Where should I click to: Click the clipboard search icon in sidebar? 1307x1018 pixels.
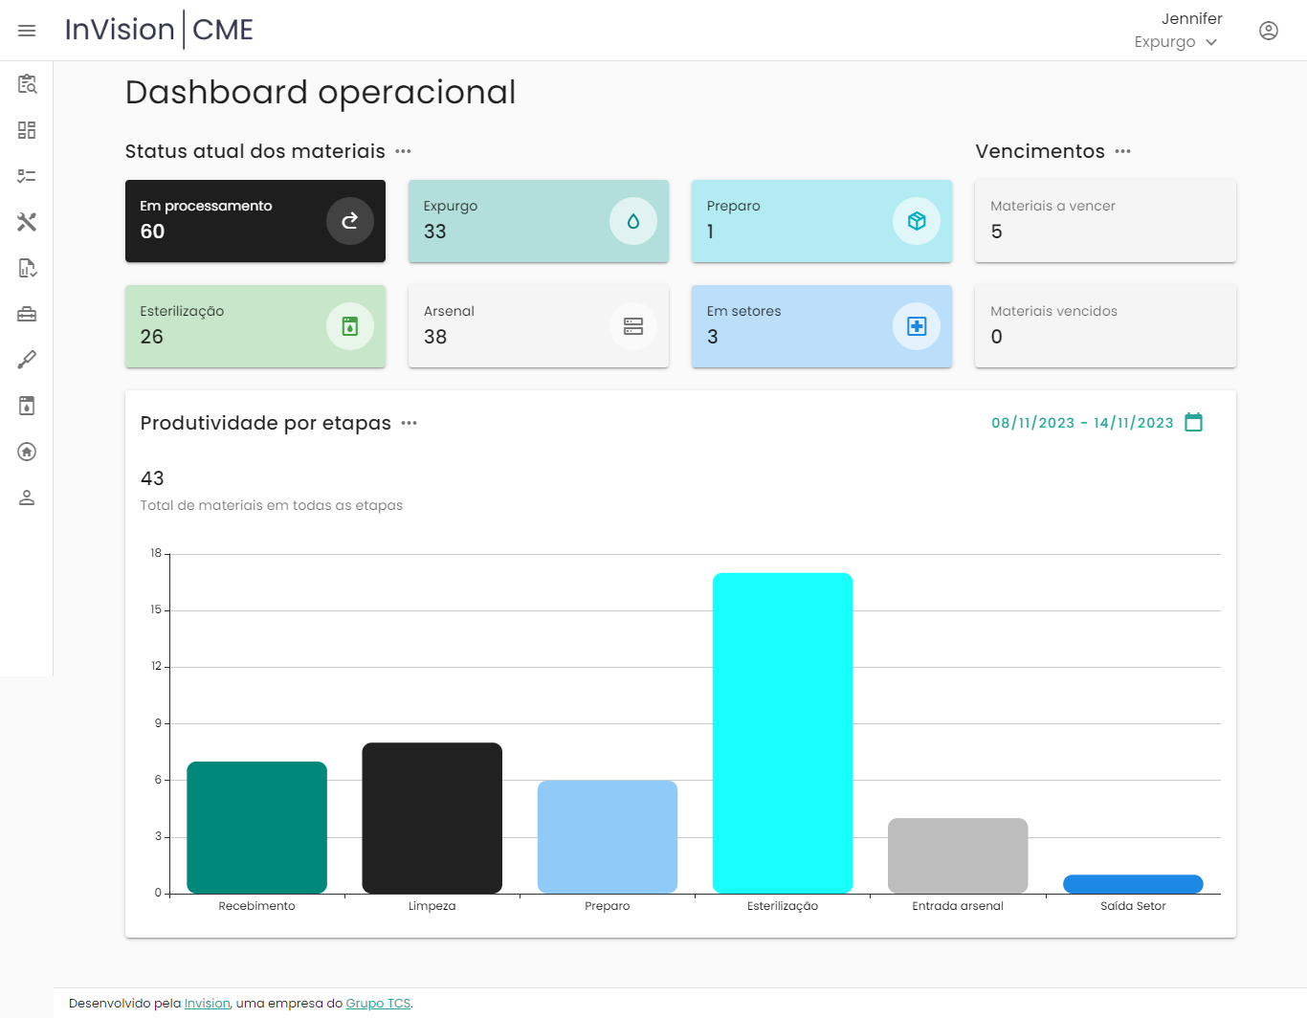(x=27, y=84)
